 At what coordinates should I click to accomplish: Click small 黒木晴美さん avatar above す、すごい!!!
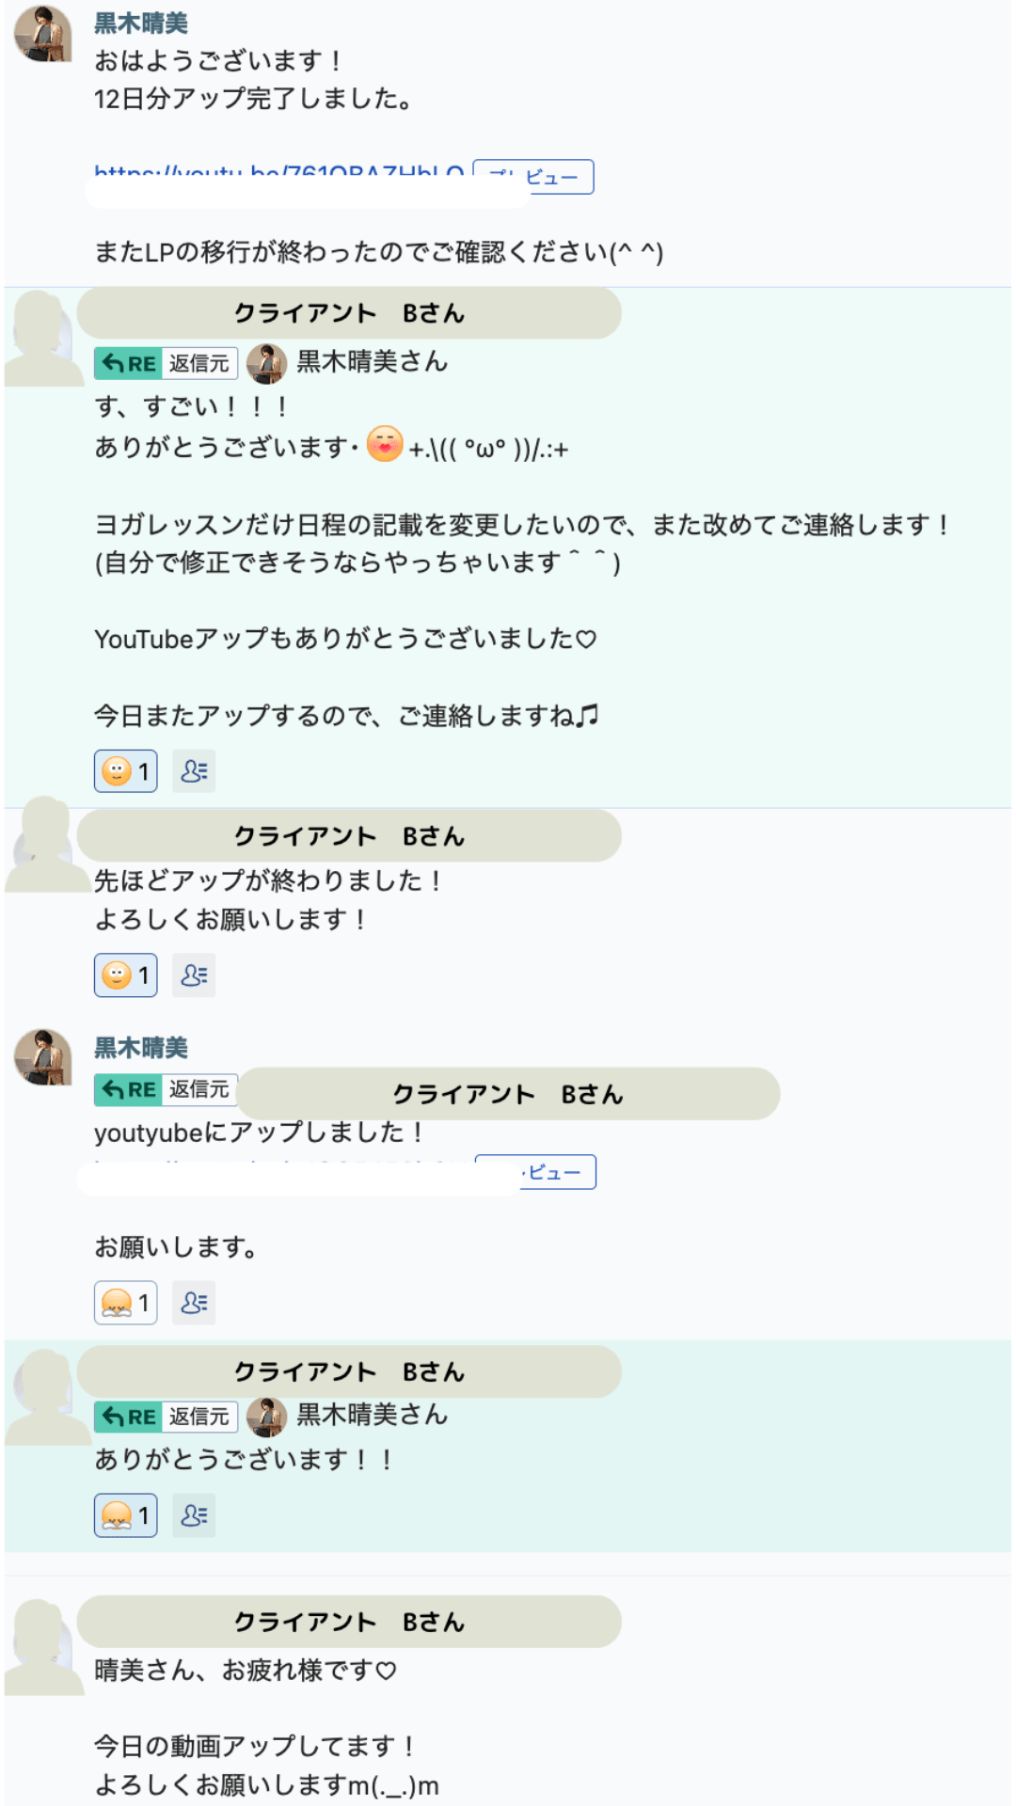(x=266, y=363)
